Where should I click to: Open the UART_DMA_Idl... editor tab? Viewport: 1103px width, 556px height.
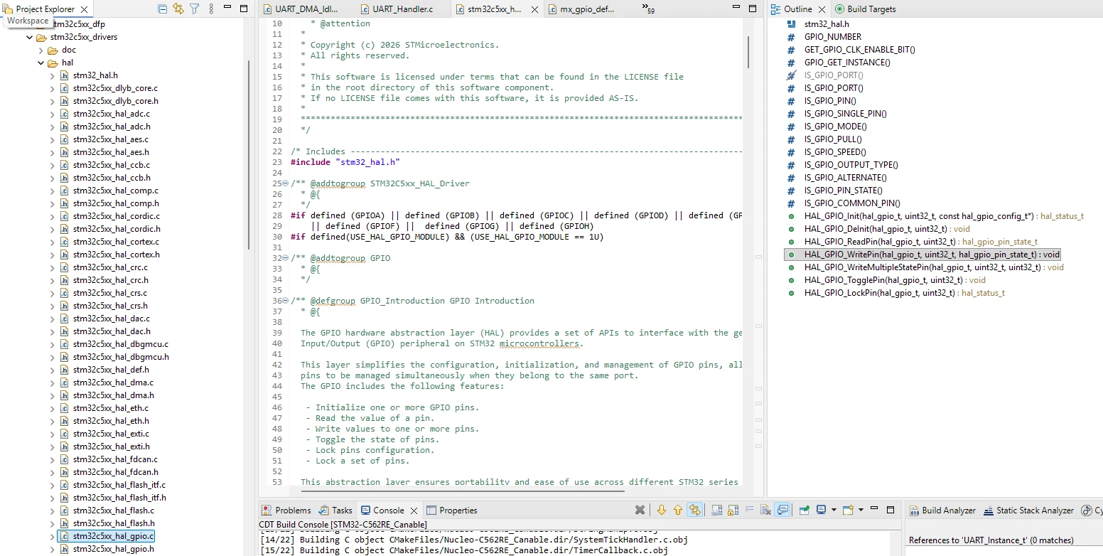pos(301,9)
